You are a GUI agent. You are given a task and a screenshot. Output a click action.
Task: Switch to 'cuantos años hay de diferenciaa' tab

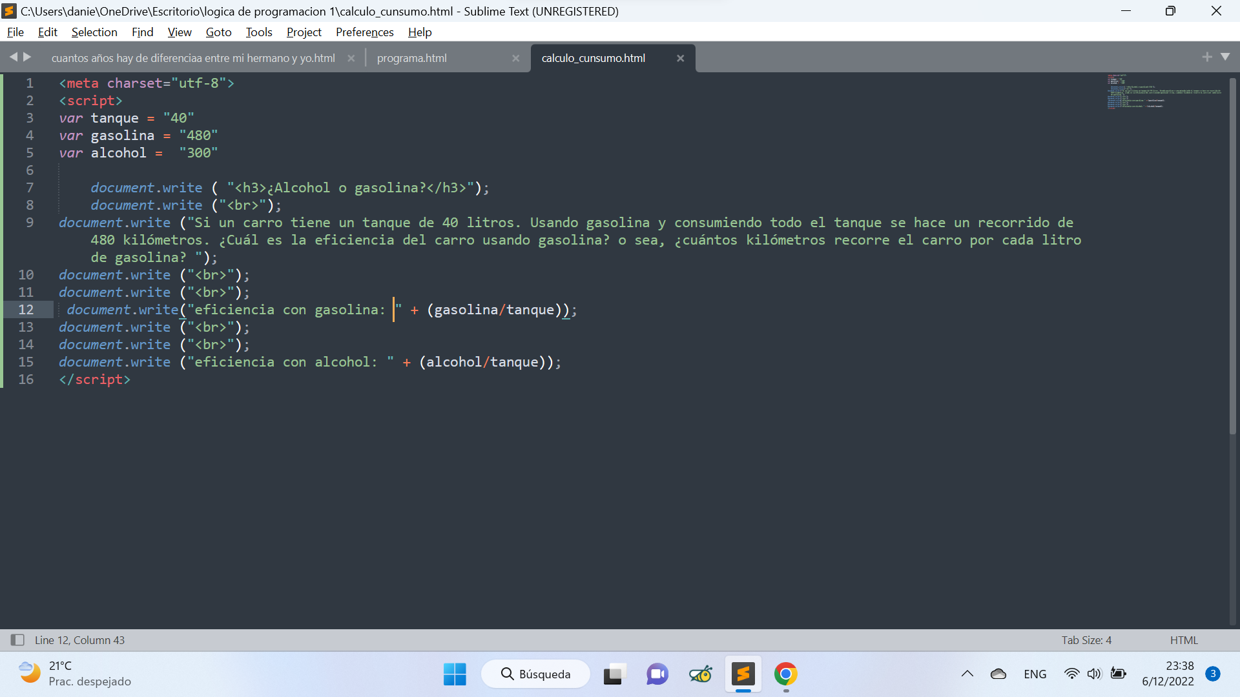(193, 58)
